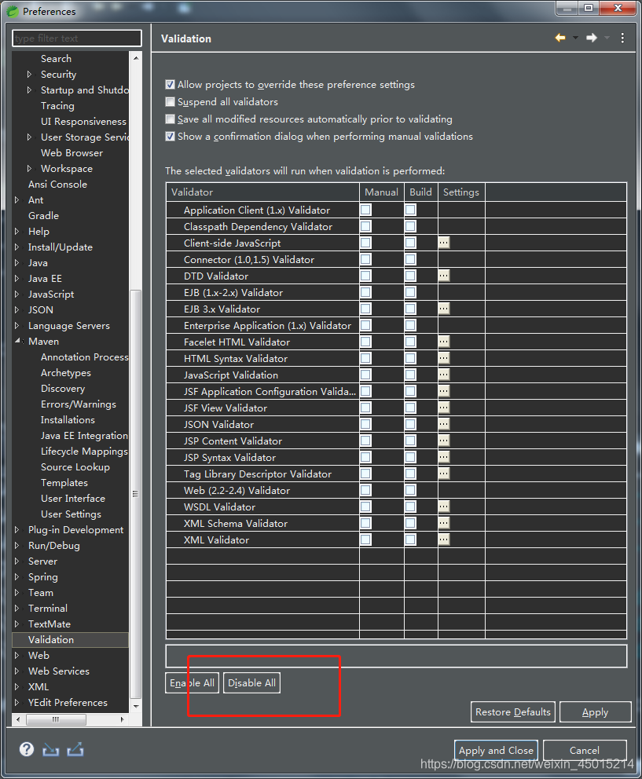Image resolution: width=642 pixels, height=779 pixels.
Task: Open settings for JSP Syntax Validator
Action: click(x=444, y=456)
